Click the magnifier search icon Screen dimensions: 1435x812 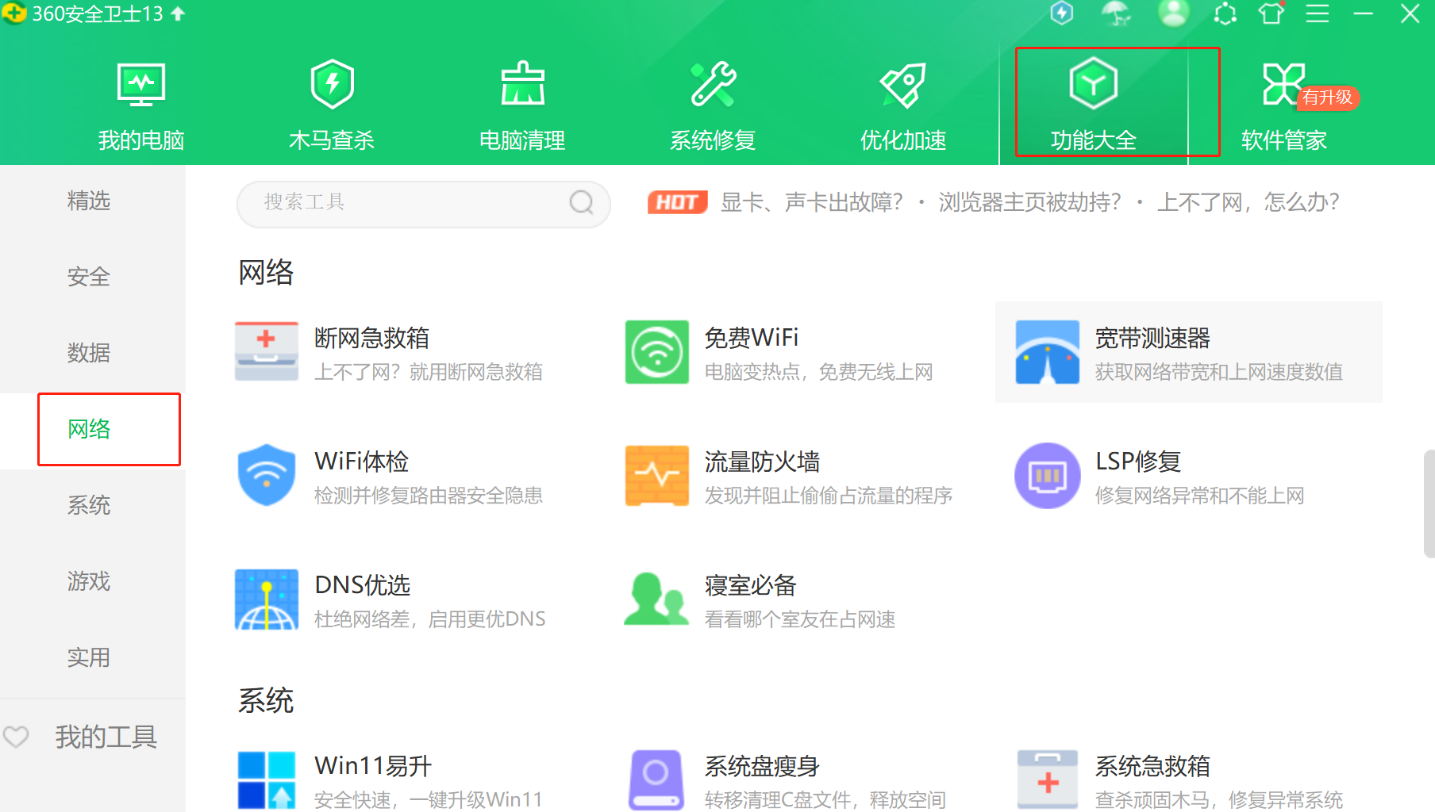(x=582, y=203)
